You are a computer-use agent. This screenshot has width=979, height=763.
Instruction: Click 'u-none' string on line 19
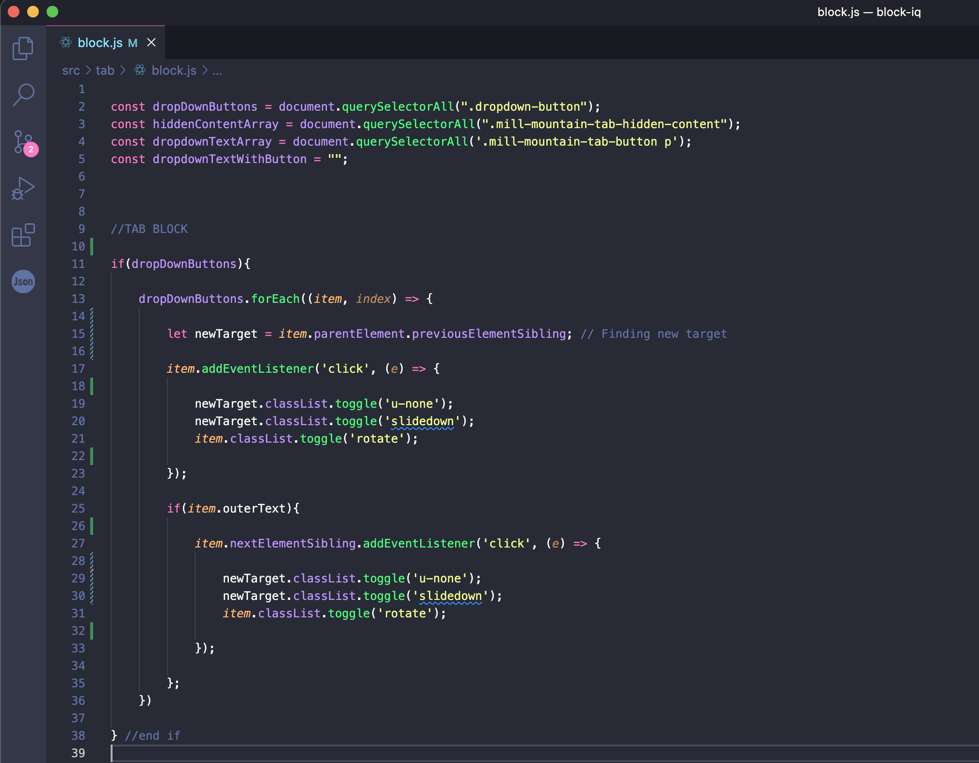click(411, 404)
